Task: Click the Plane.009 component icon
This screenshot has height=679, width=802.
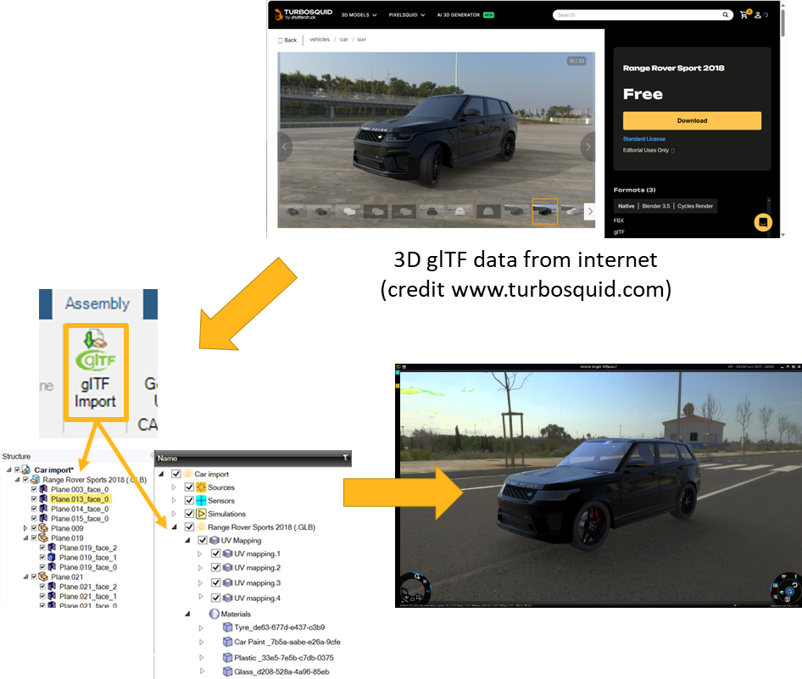Action: (43, 528)
